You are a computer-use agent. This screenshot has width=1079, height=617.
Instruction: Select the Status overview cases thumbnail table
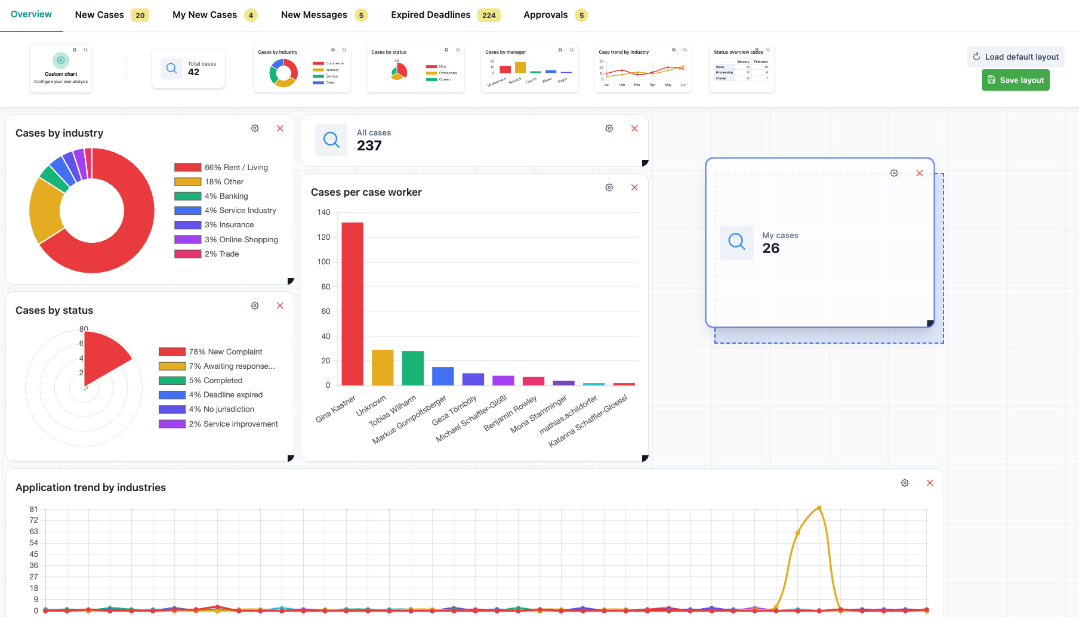742,68
